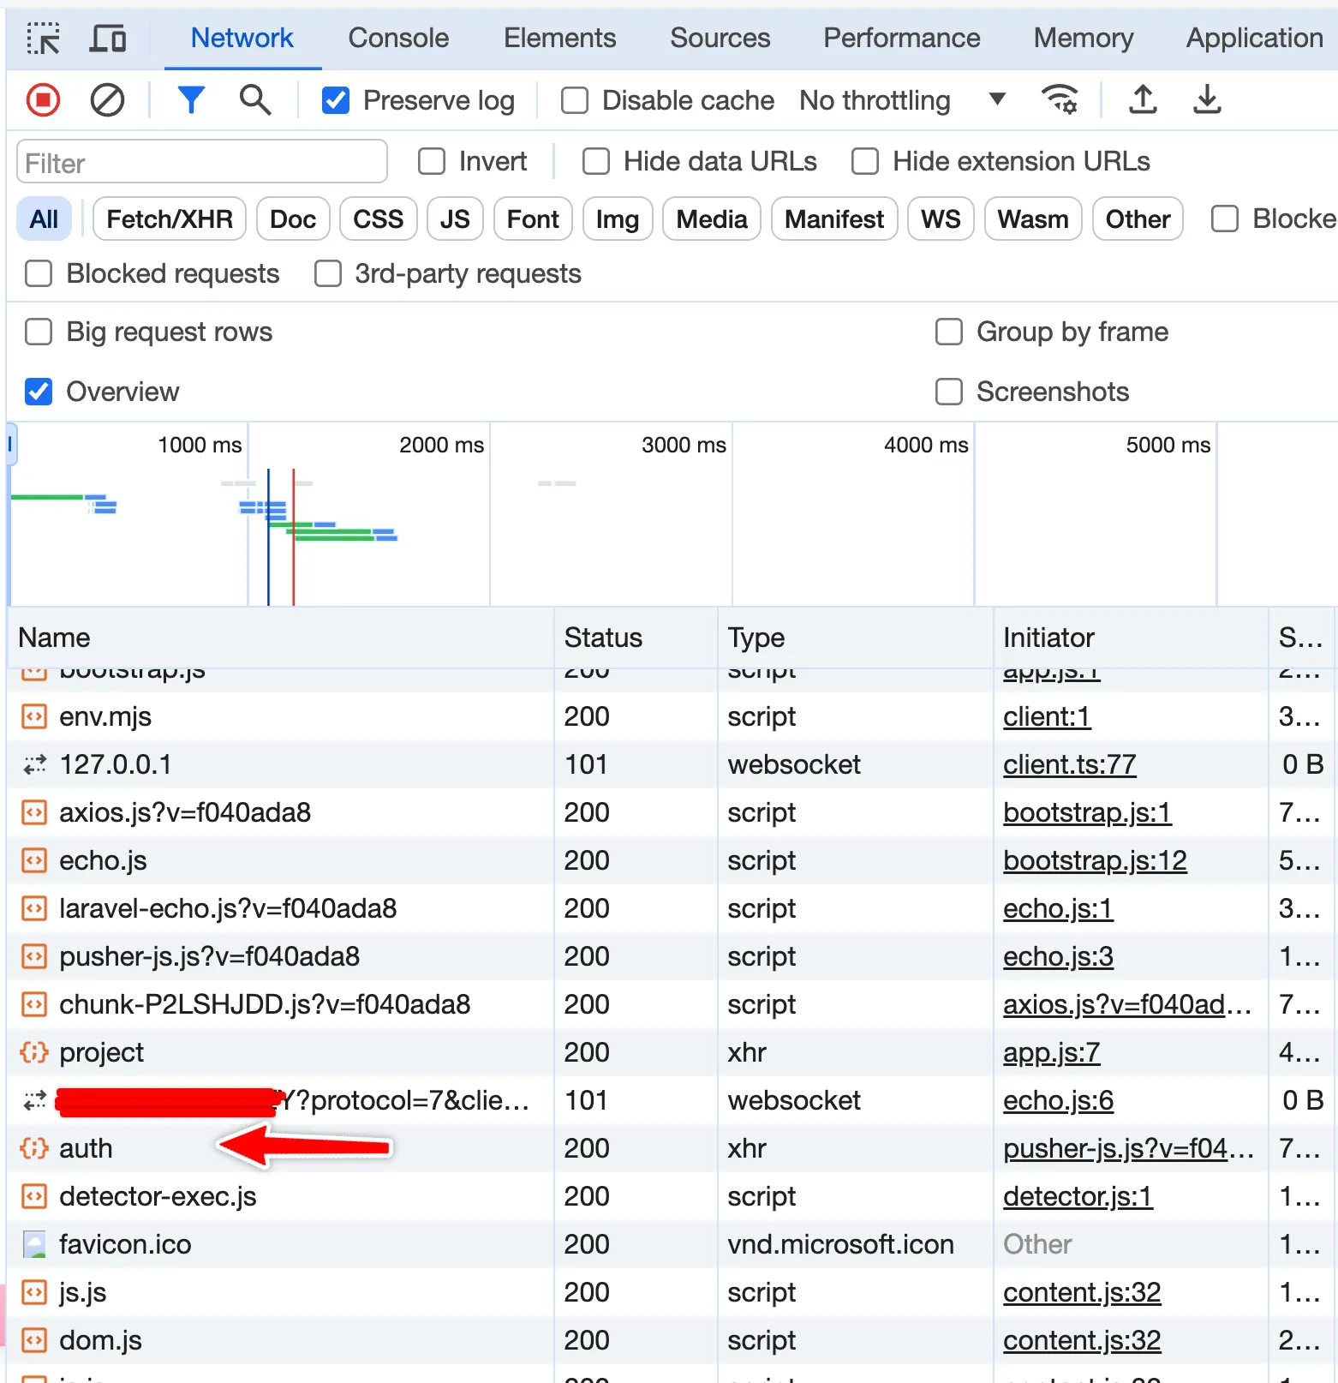The image size is (1338, 1383).
Task: Stop recording network log
Action: pos(43,100)
